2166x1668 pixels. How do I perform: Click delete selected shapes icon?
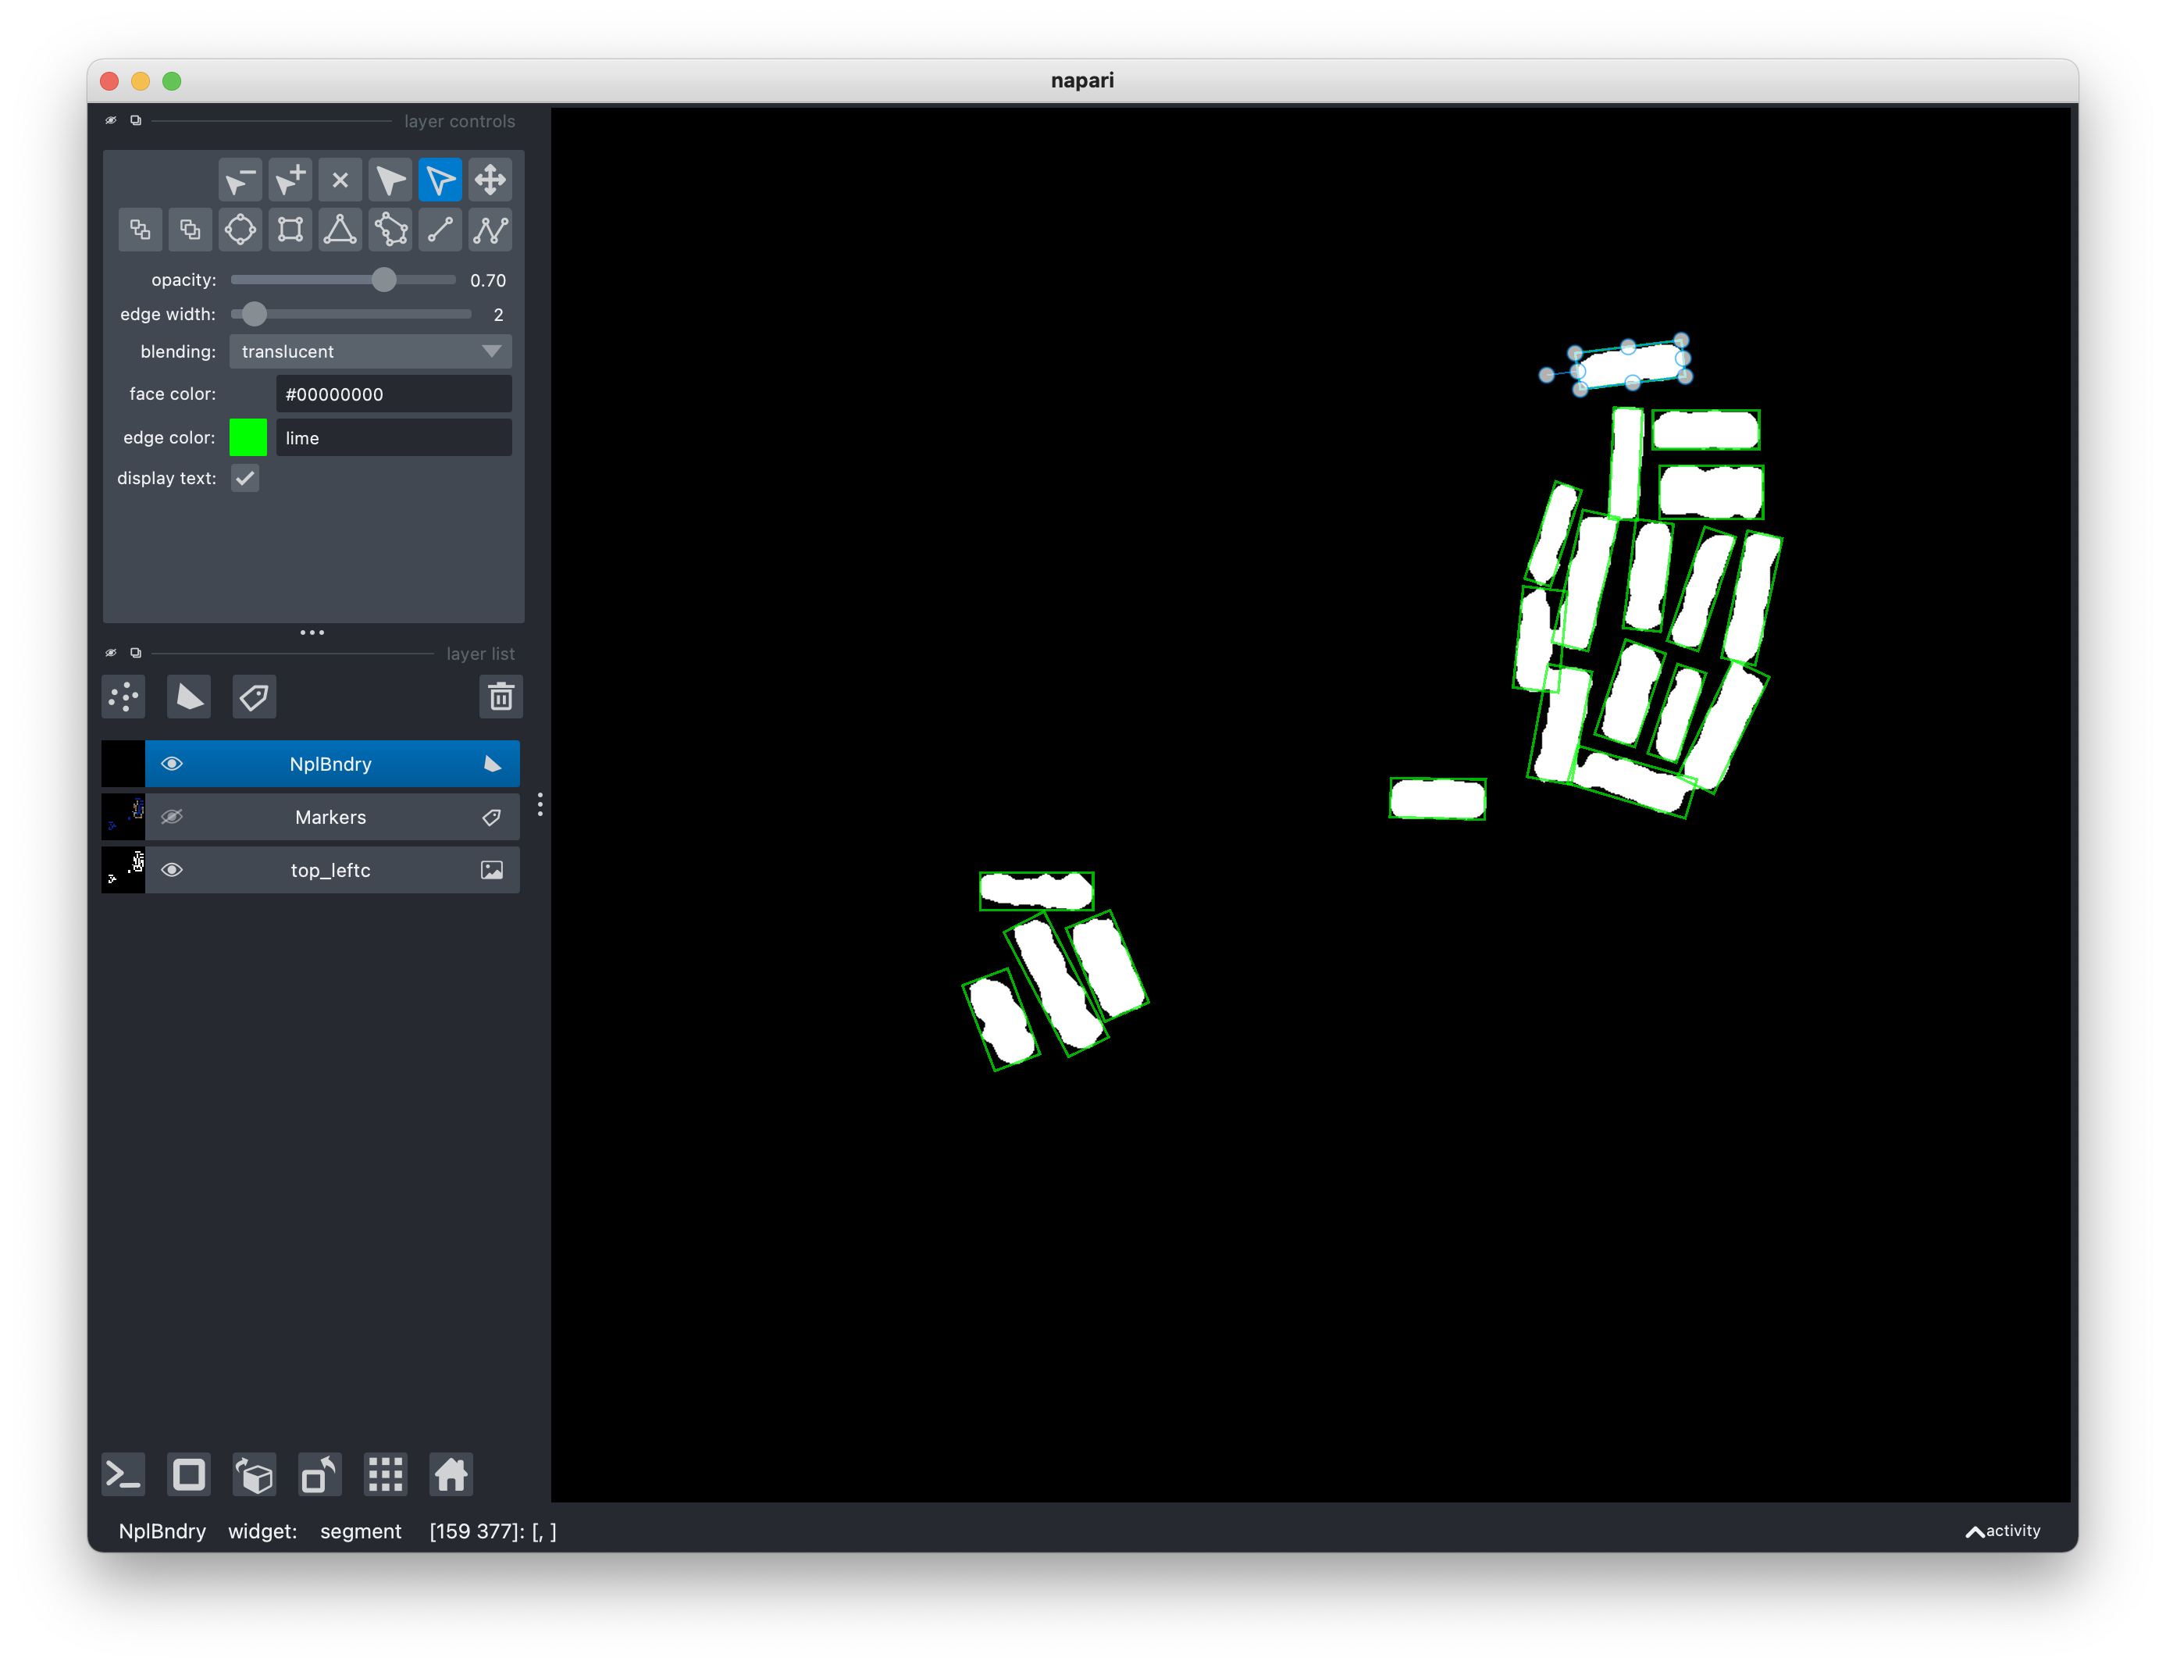point(340,180)
